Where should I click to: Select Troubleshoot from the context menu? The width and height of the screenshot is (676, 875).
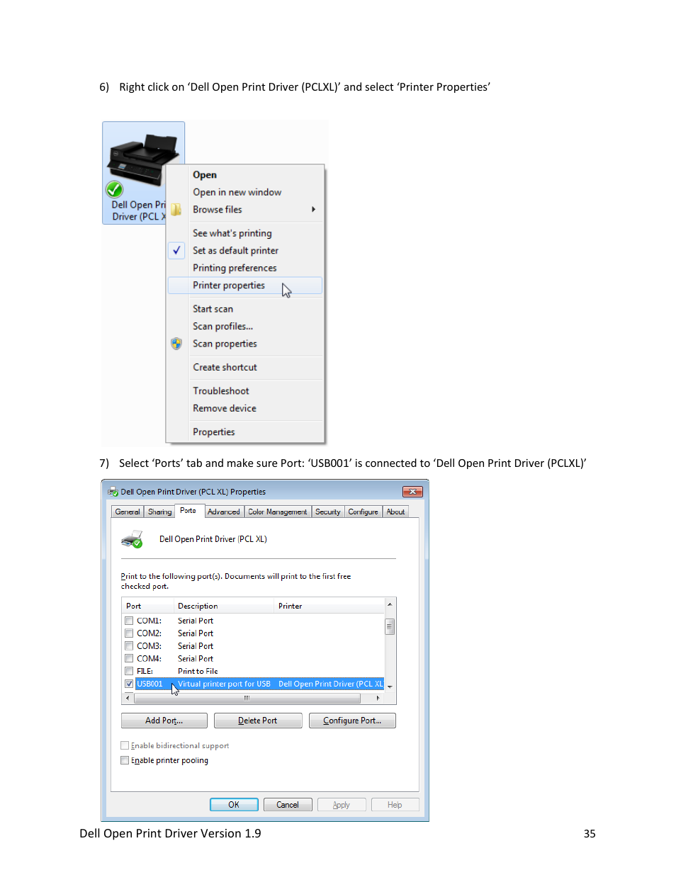[220, 391]
